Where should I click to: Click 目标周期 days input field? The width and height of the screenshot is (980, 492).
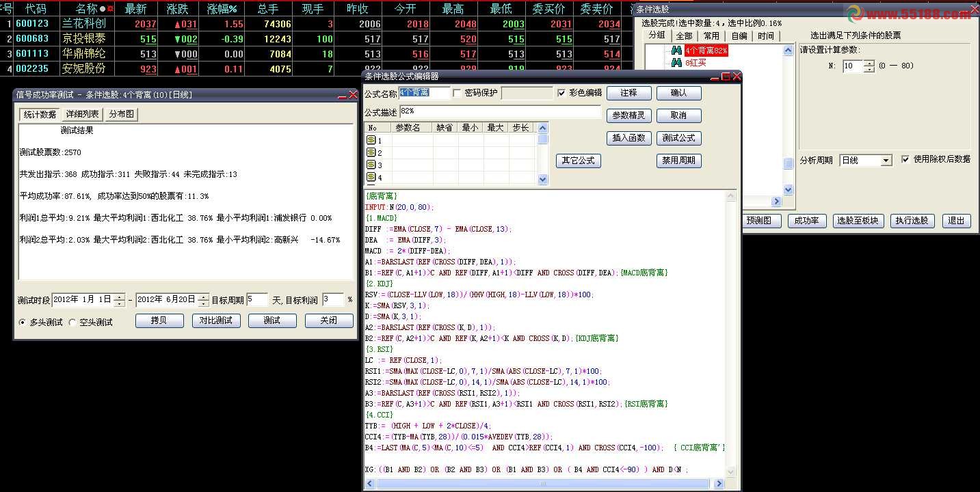click(x=257, y=300)
